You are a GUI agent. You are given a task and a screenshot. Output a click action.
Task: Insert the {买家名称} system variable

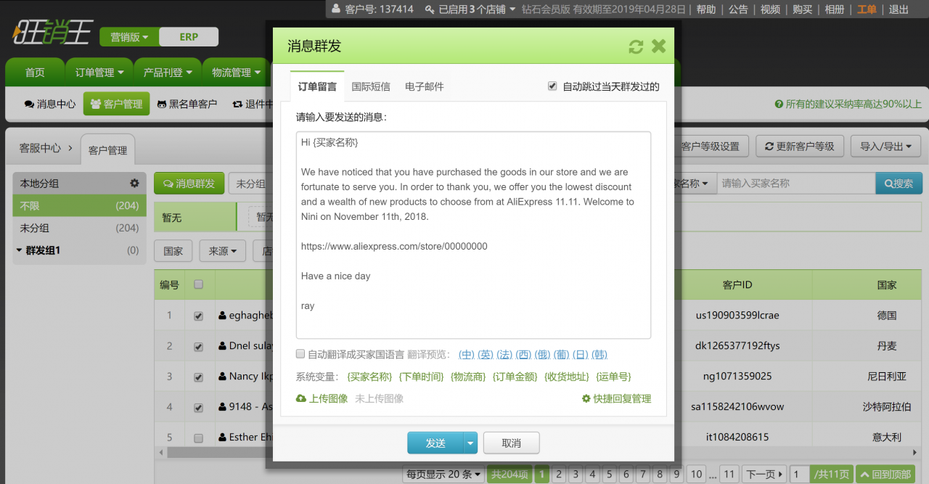pyautogui.click(x=369, y=377)
